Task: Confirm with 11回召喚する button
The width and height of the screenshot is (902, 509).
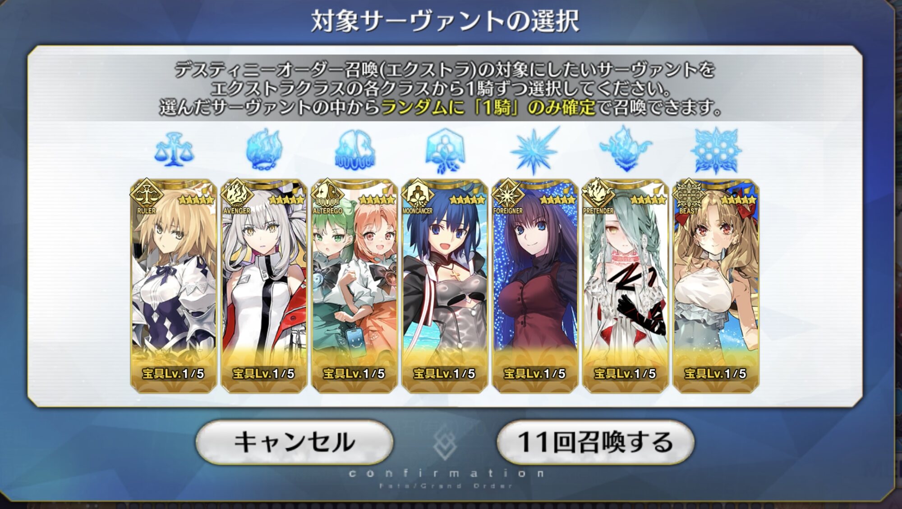Action: click(595, 442)
